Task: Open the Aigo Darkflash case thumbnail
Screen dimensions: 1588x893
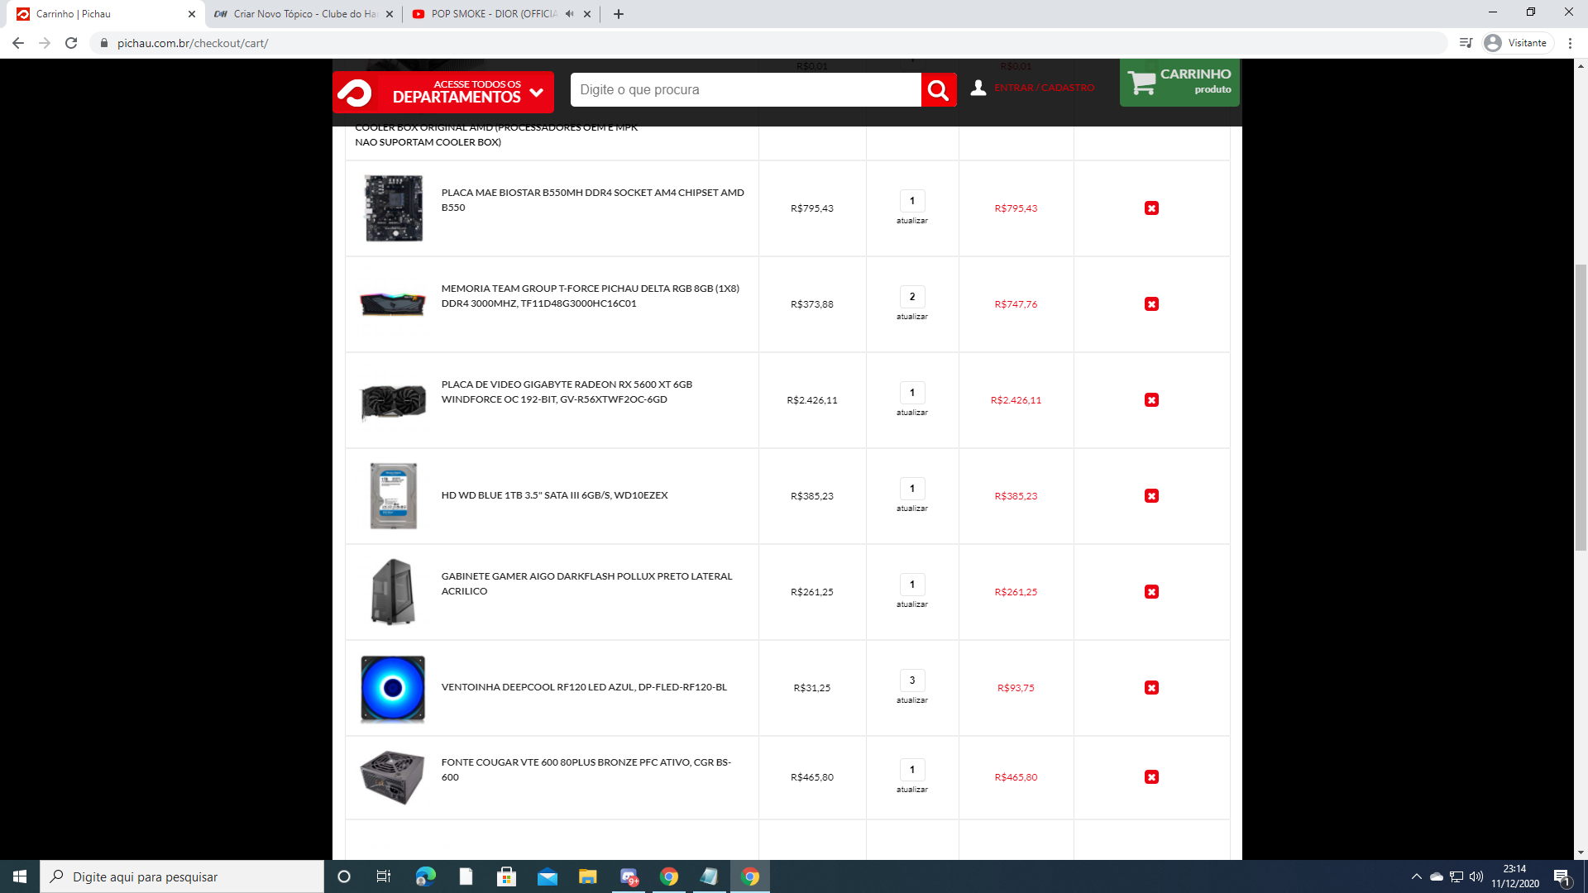Action: (393, 592)
